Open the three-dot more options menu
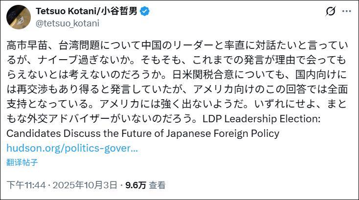This screenshot has width=359, height=200. 347,12
